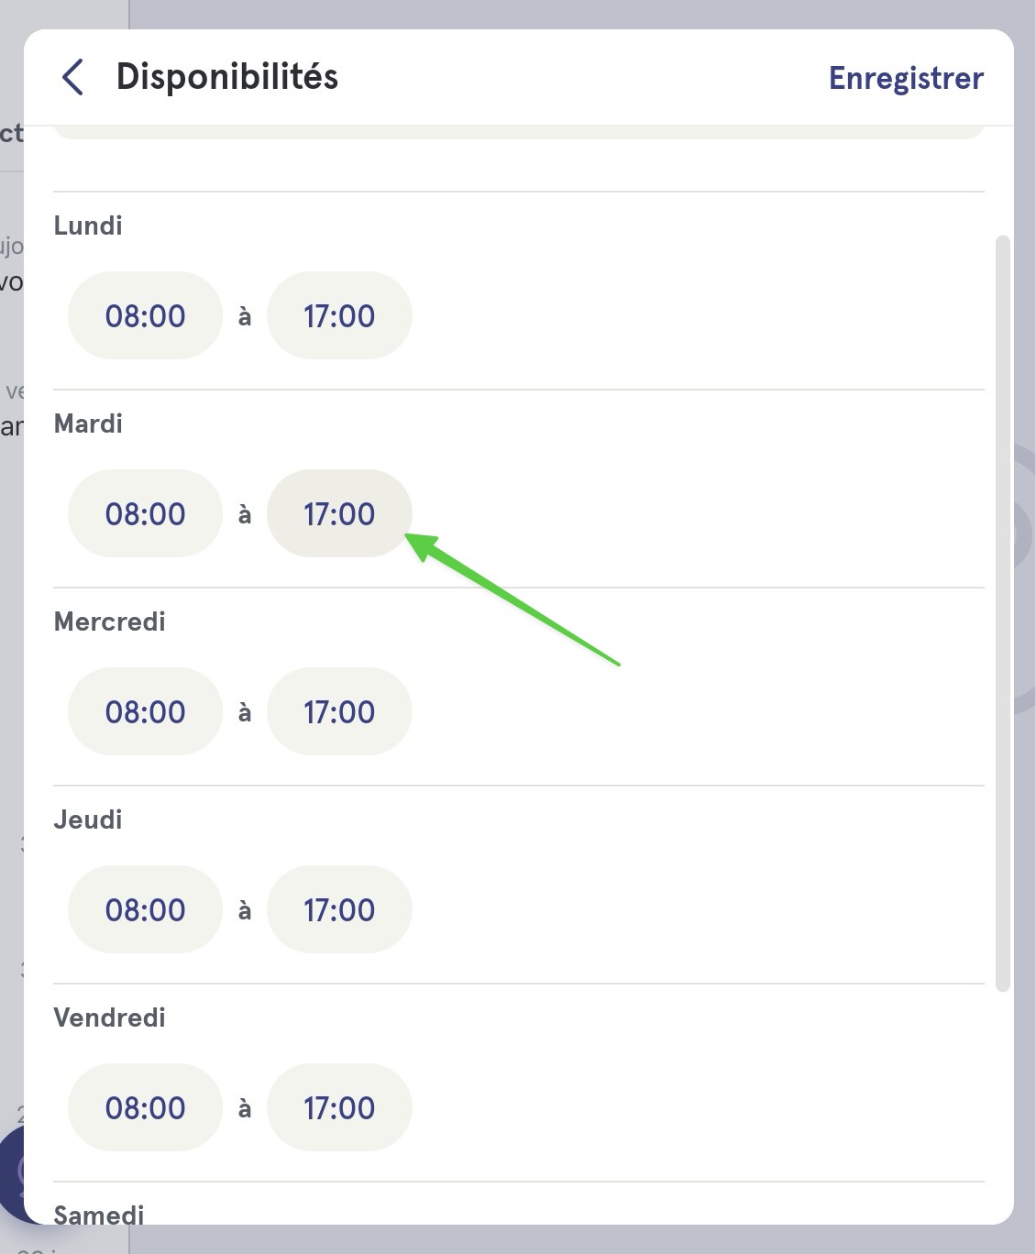Edit Jeudi start time 08:00
Screen dimensions: 1036x1254
(145, 909)
